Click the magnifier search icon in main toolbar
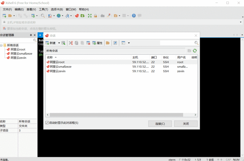 click(43, 15)
